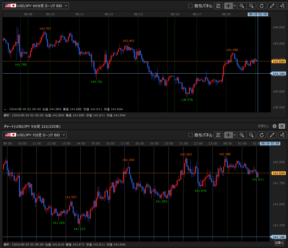Click the 141.550 low price label
The width and height of the screenshot is (288, 248).
pos(161,201)
